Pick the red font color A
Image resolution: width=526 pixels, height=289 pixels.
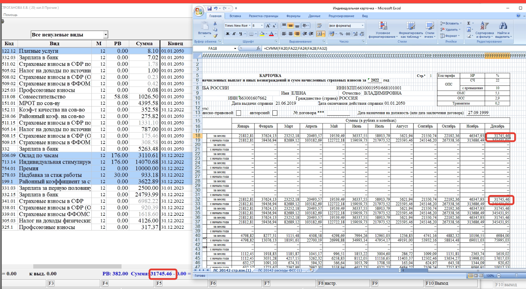click(271, 34)
